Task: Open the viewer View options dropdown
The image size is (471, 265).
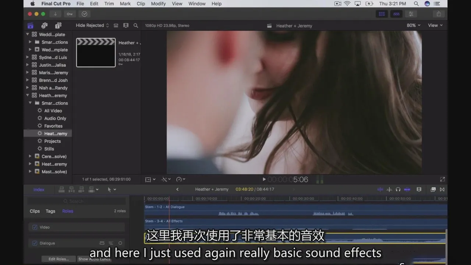Action: [435, 25]
